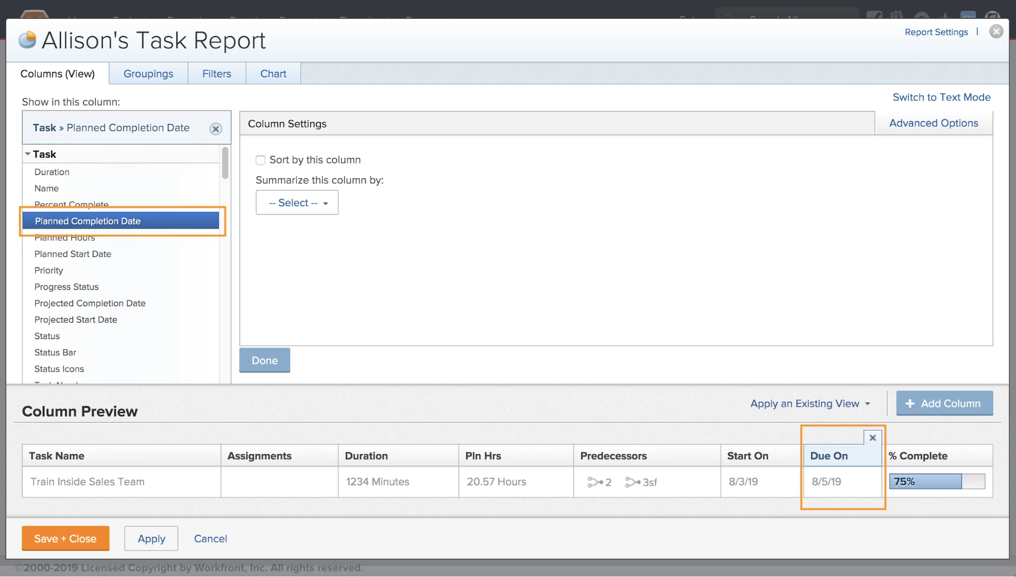The width and height of the screenshot is (1016, 577).
Task: Open the Filters tab
Action: pyautogui.click(x=217, y=74)
